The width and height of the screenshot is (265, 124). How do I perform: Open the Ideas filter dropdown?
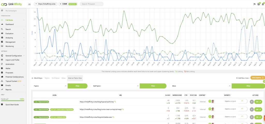point(200,86)
